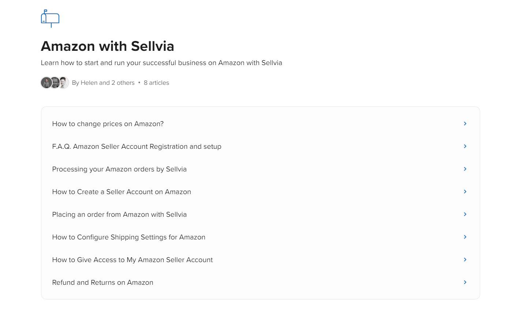This screenshot has width=519, height=310.
Task: Open the F.A.Q. Amazon Seller Account Registration article
Action: pos(137,147)
